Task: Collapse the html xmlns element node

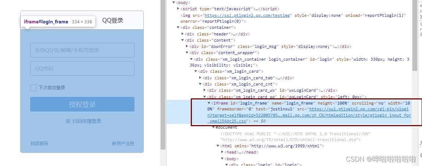Action: [x=218, y=146]
